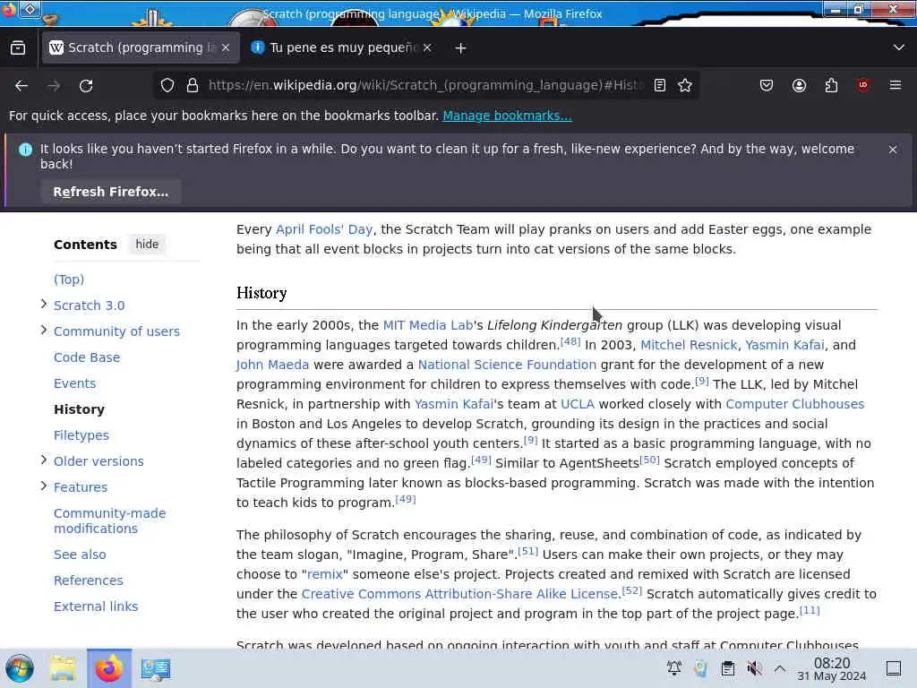Open Features contents entry
917x688 pixels.
(80, 487)
